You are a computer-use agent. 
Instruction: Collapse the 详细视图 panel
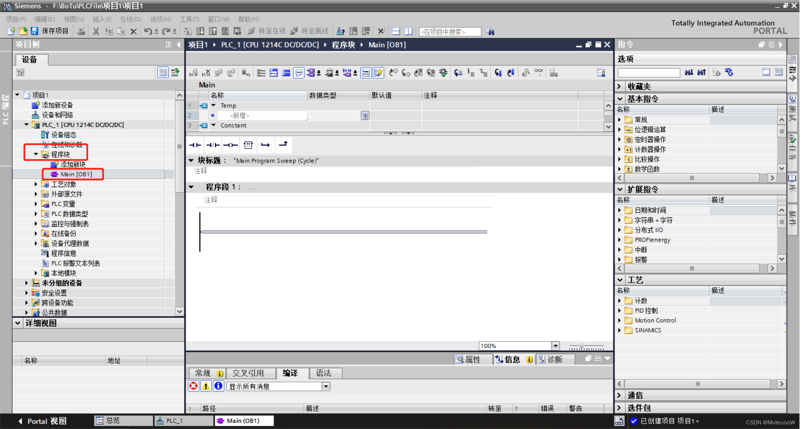(17, 323)
